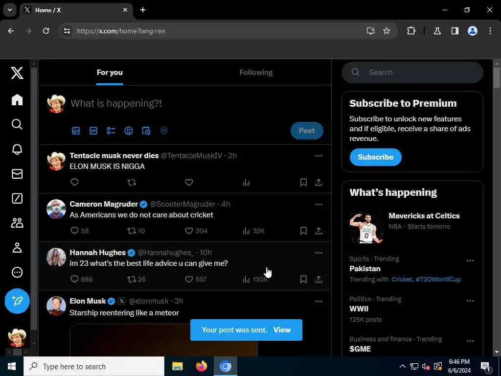This screenshot has height=376, width=501.
Task: Open Mavericks at Celtics event
Action: pos(412,227)
